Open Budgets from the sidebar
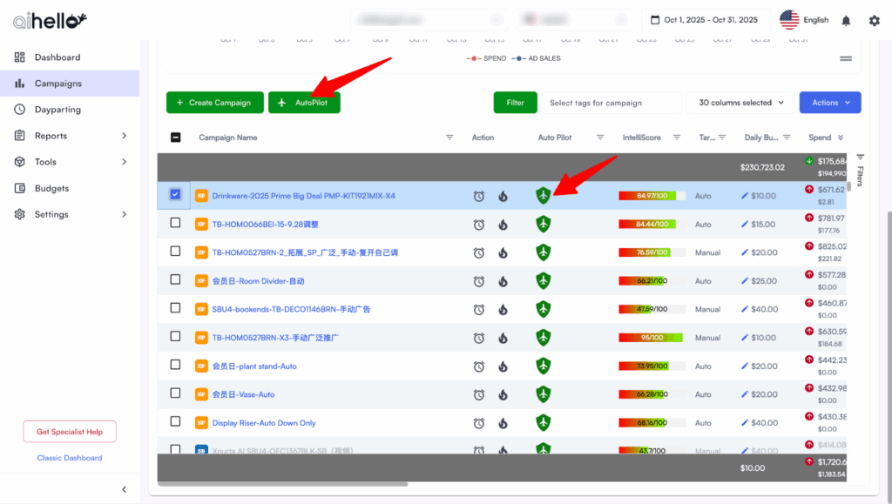The height and width of the screenshot is (504, 892). [x=51, y=188]
